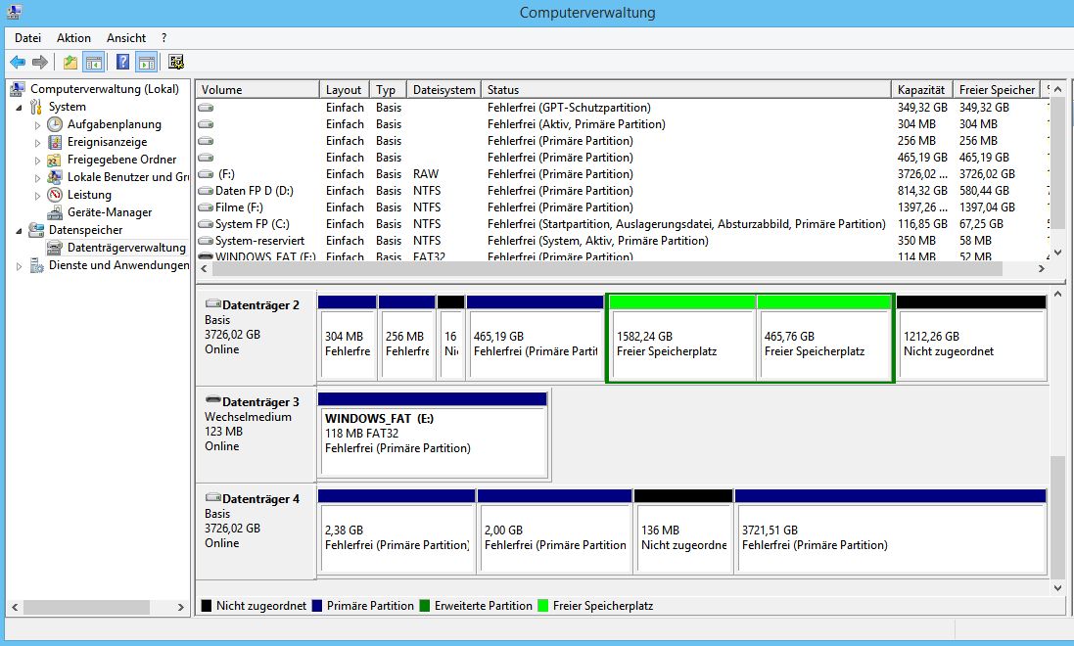
Task: Select the 2,38 GB partition on Datenträger 4
Action: [397, 532]
